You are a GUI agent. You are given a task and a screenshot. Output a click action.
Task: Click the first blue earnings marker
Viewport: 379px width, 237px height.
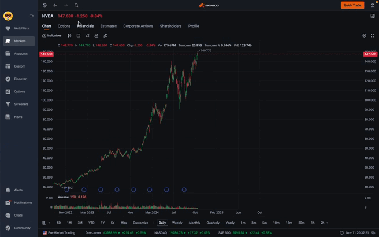point(66,190)
